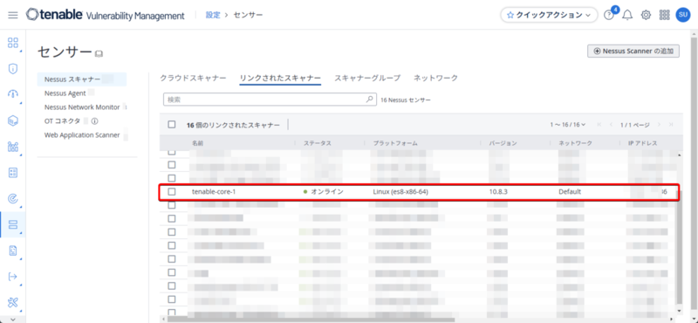698x323 pixels.
Task: Click the Linux (es8-x86-64) platform cell
Action: point(400,191)
